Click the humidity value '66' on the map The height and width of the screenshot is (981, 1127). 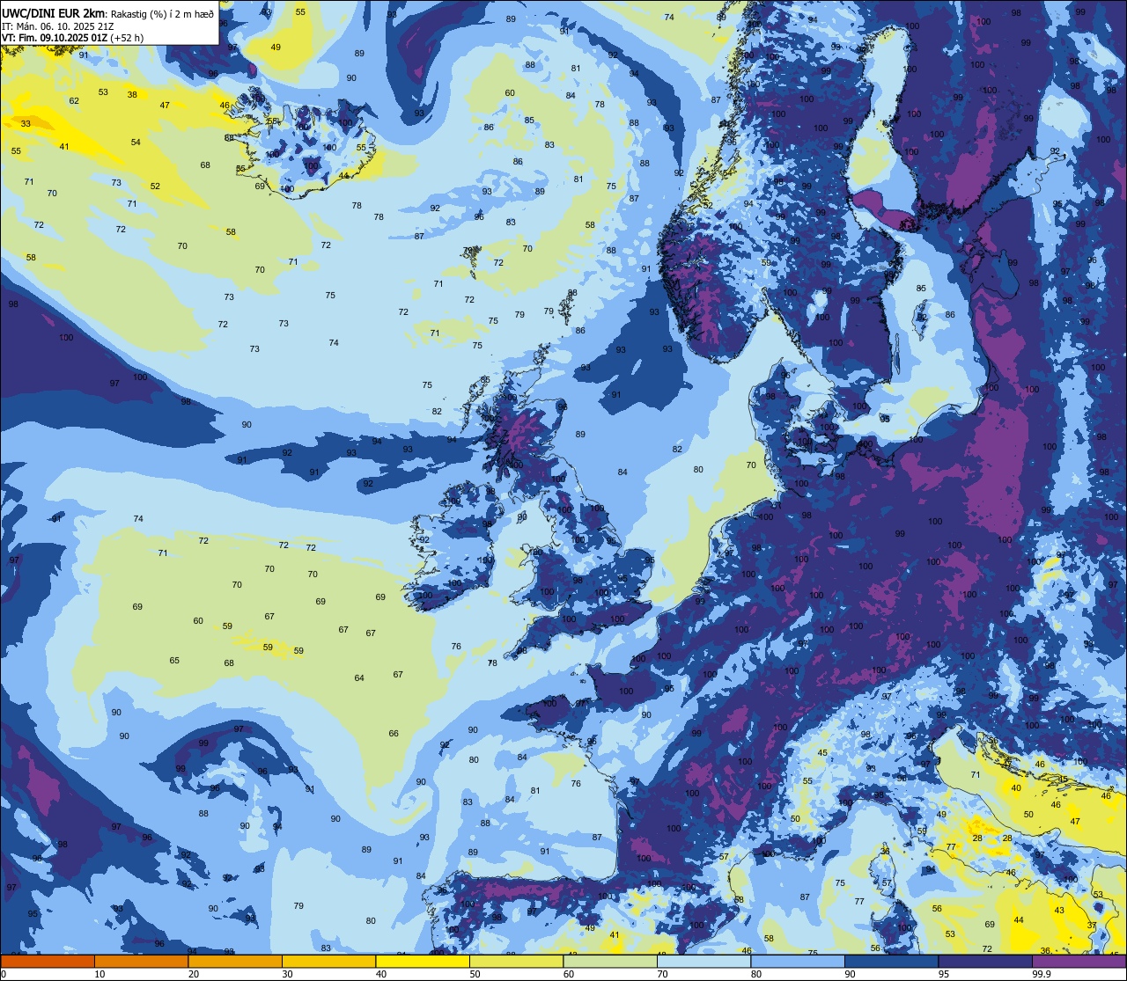394,733
